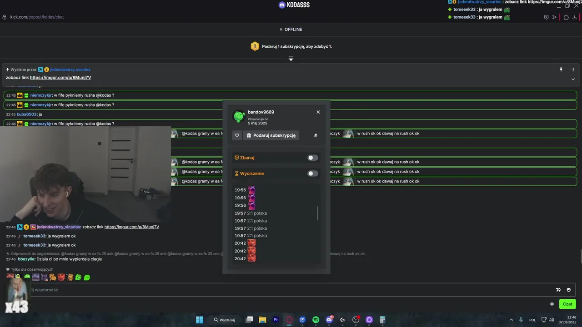The image size is (582, 327).
Task: Click the browser send-arrow icon
Action: click(x=554, y=17)
